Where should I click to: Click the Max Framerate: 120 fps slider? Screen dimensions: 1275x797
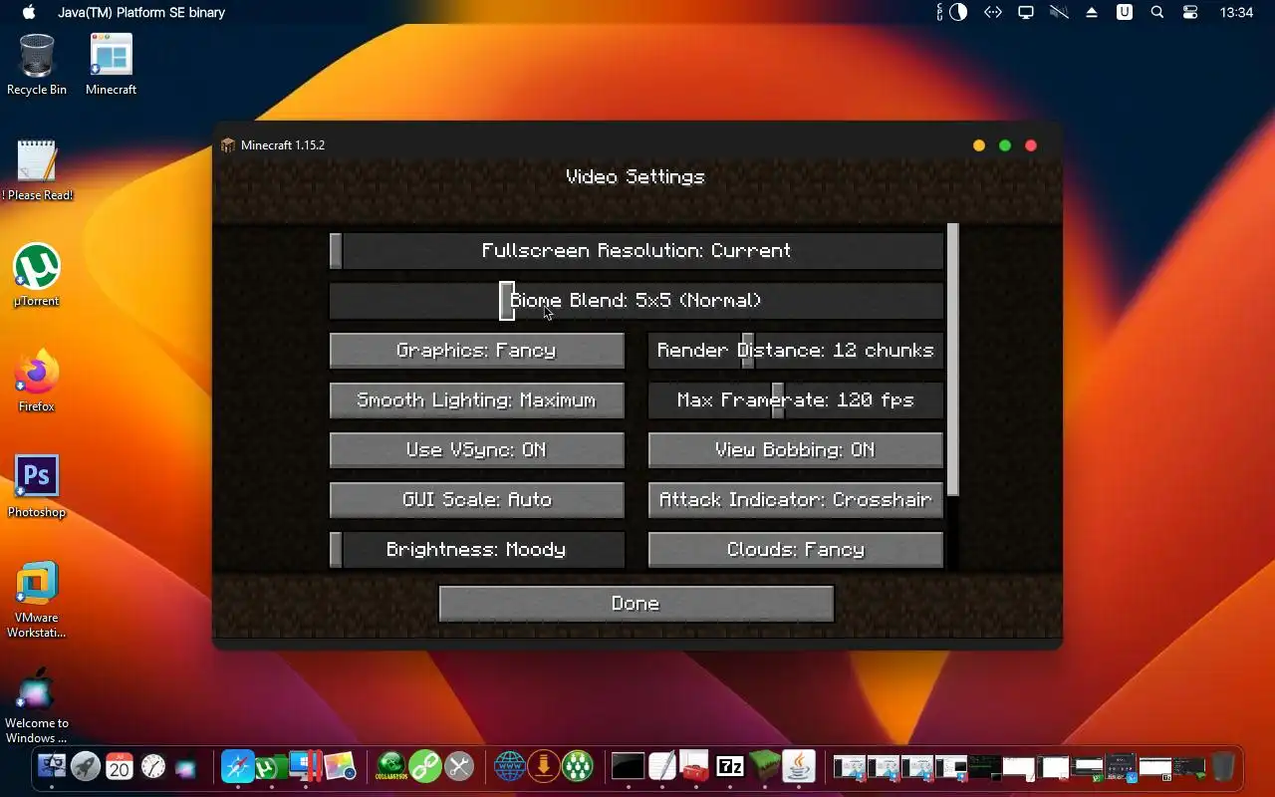coord(796,400)
